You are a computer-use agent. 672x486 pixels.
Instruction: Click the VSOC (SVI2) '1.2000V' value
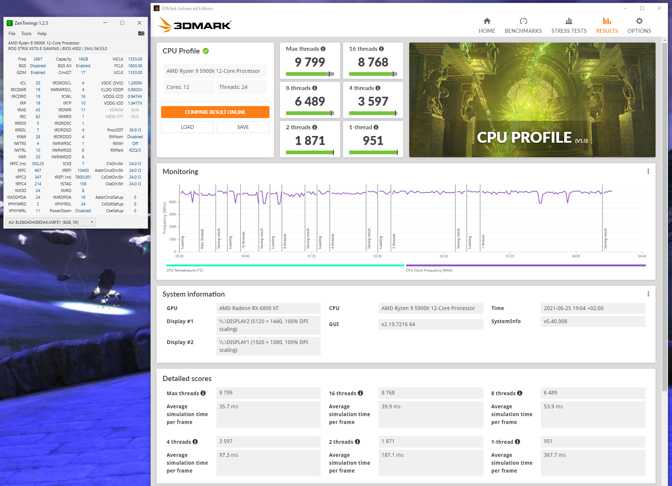coord(135,83)
